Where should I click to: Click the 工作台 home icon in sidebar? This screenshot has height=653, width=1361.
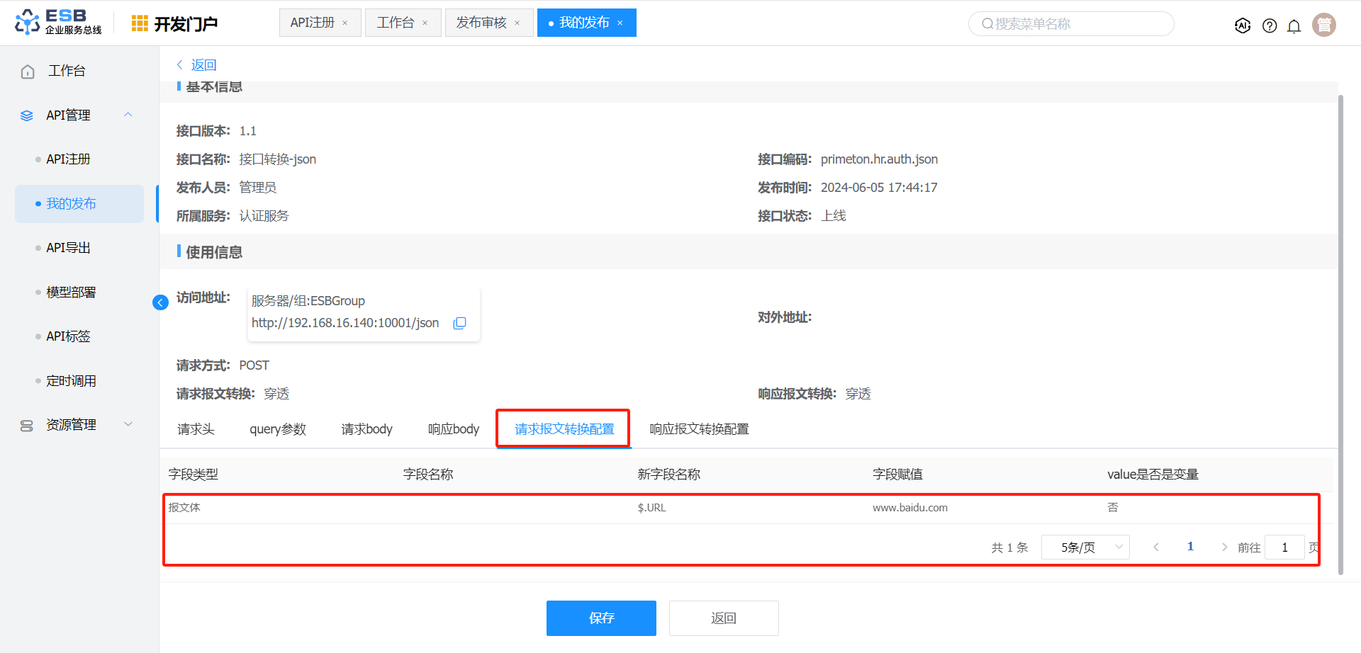(x=28, y=72)
